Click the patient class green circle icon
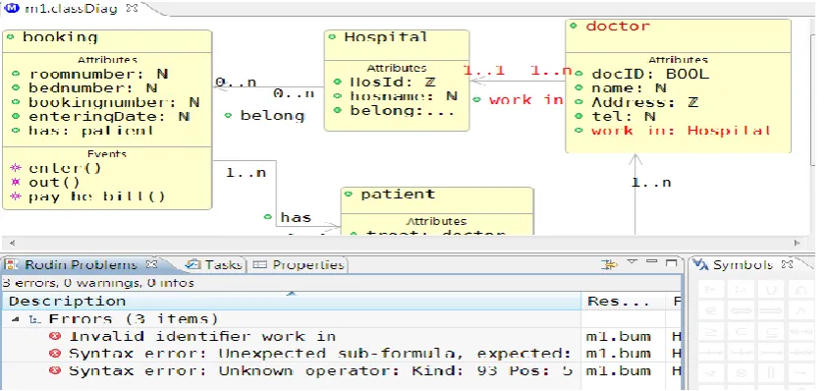 pyautogui.click(x=349, y=194)
